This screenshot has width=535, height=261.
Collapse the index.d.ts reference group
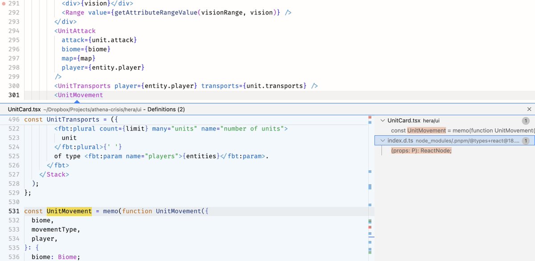pyautogui.click(x=383, y=141)
